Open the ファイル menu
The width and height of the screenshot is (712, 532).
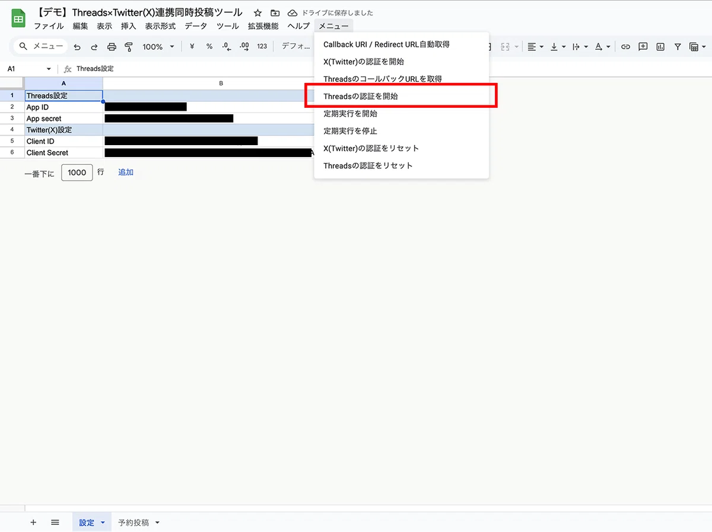point(49,26)
